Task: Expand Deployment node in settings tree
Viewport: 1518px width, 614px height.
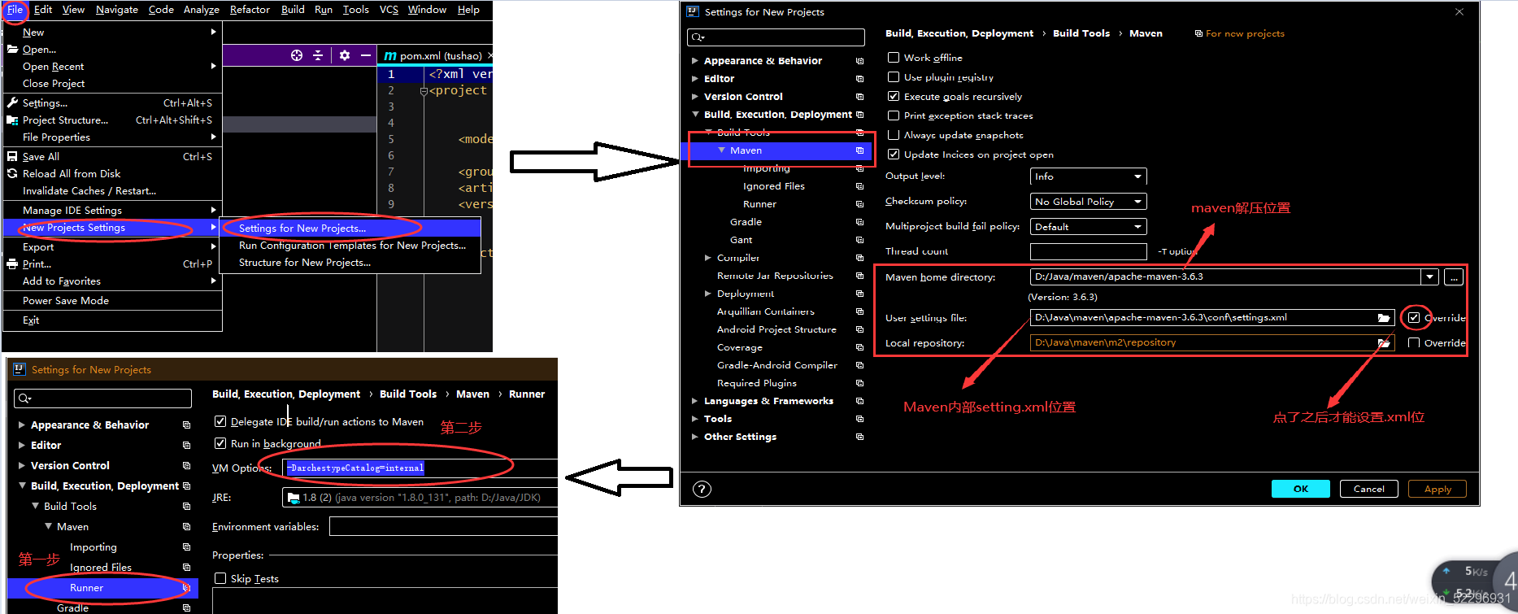Action: 708,294
